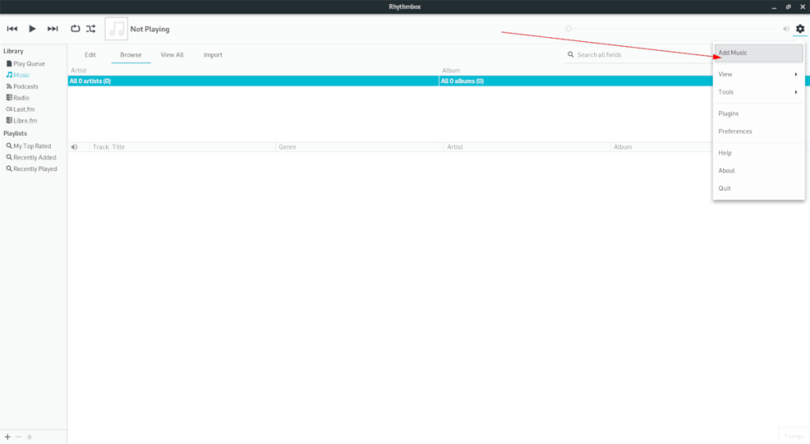The image size is (810, 444).
Task: Select Radio in the sidebar
Action: point(21,98)
